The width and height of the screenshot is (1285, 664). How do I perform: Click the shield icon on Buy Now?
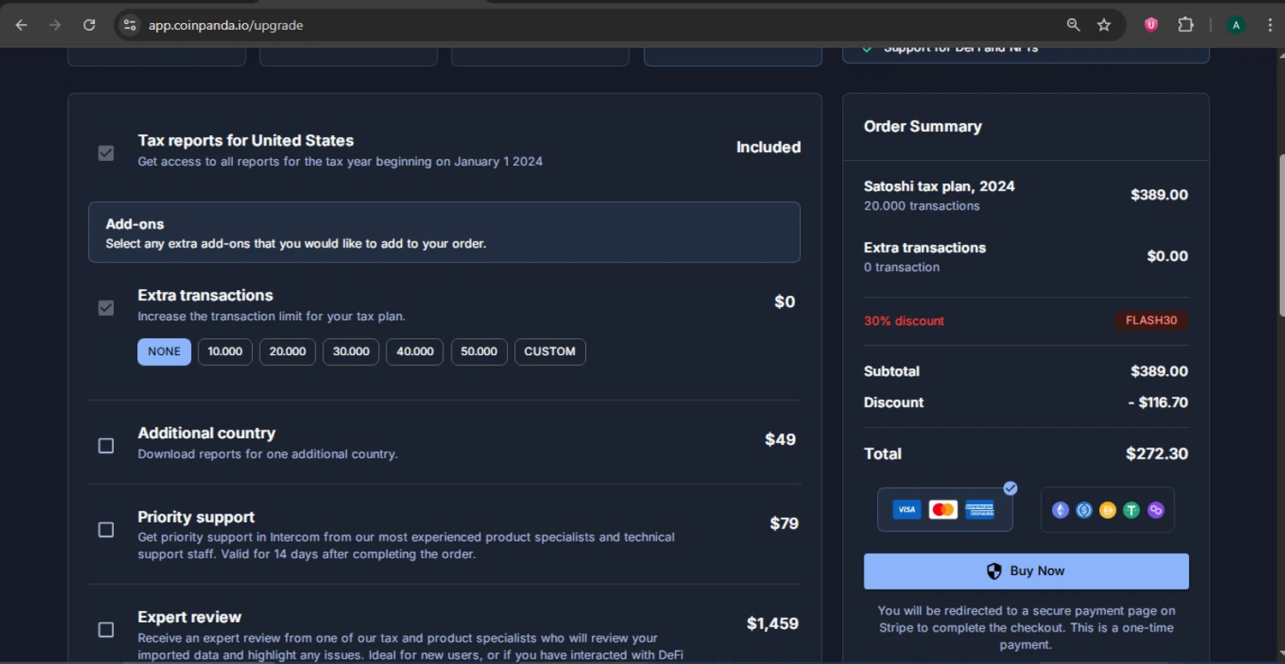pyautogui.click(x=994, y=572)
